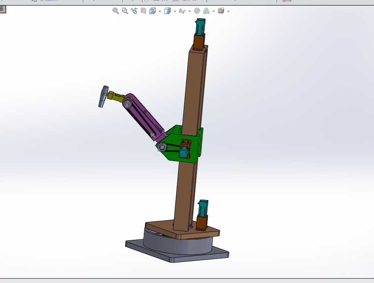Select the gray cylindrical turntable base

176,245
